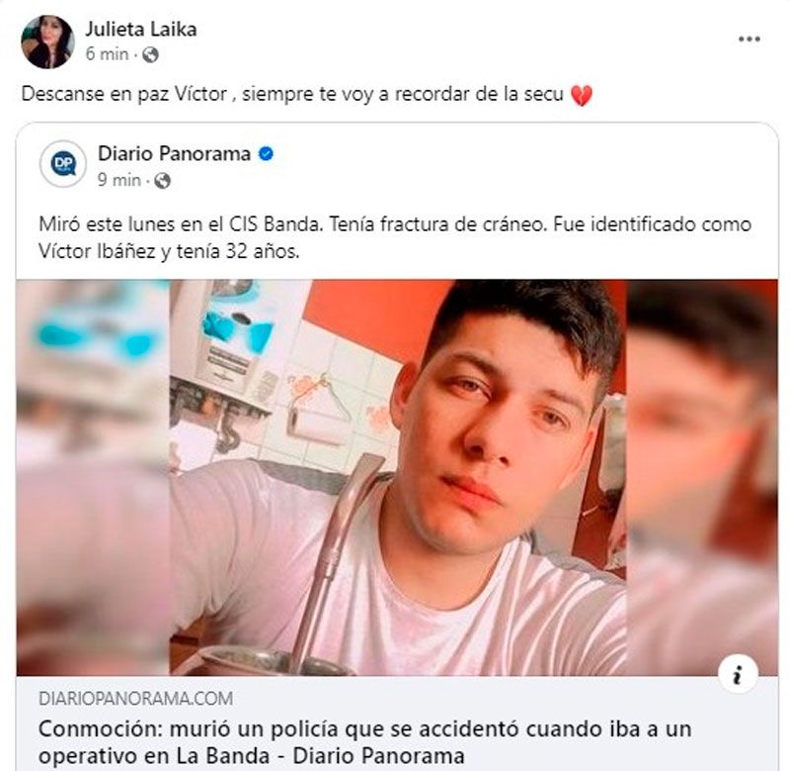Click the '6 min' post timestamp
The image size is (790, 771).
tap(107, 54)
